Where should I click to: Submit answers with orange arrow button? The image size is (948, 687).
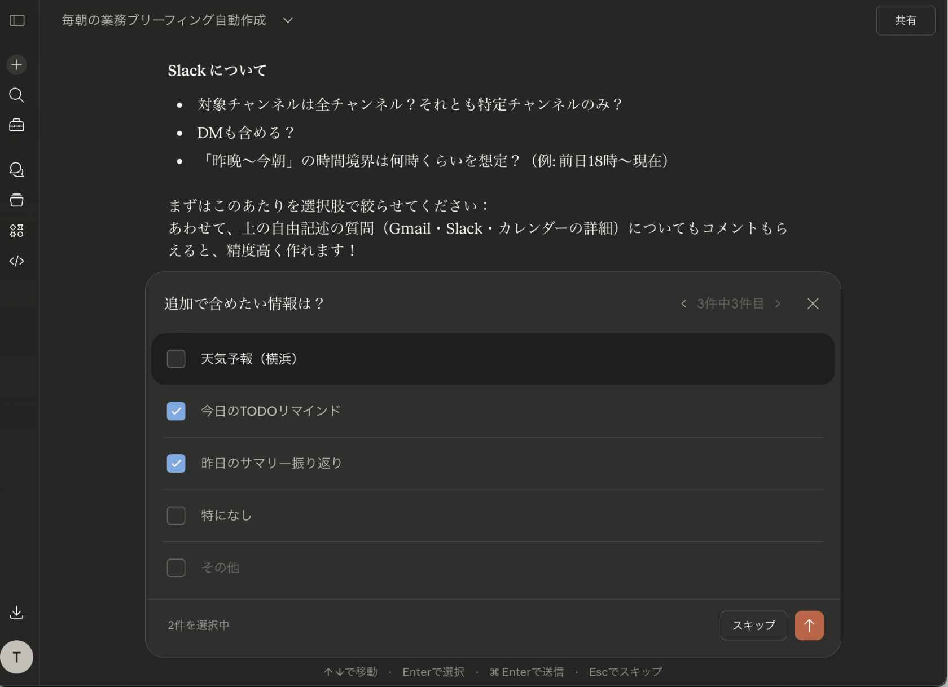pyautogui.click(x=809, y=625)
